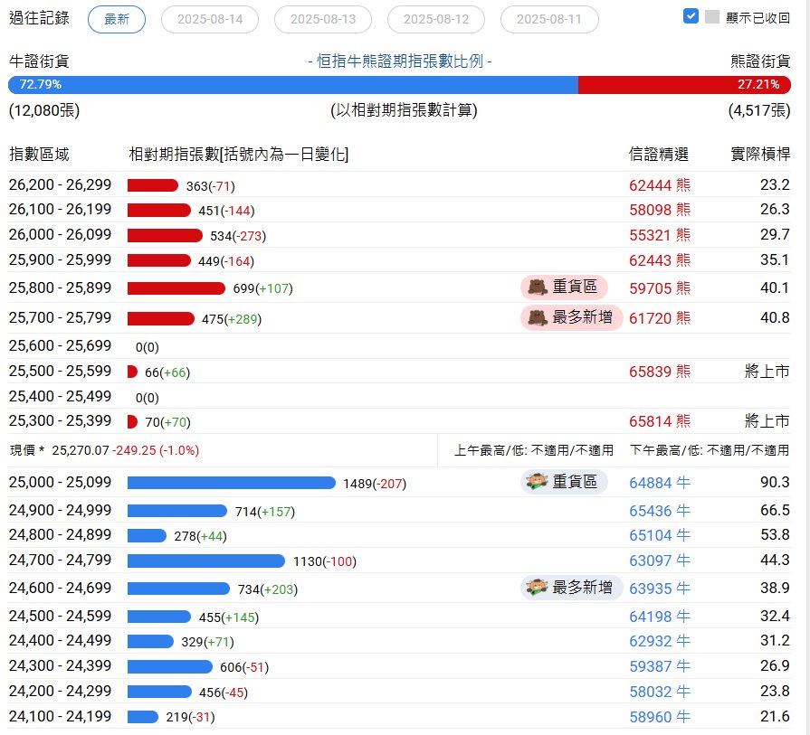
Task: Click the 1489(-207) count value
Action: [x=375, y=485]
